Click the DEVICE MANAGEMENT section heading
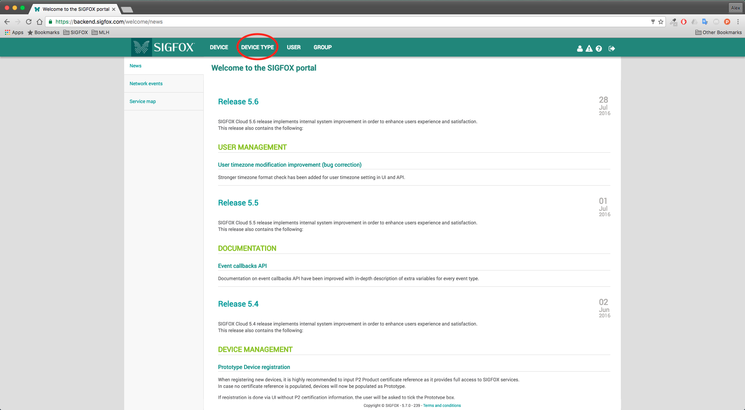 click(x=255, y=350)
